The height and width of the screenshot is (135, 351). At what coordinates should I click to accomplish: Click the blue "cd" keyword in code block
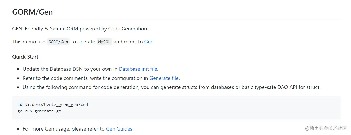[x=20, y=105]
